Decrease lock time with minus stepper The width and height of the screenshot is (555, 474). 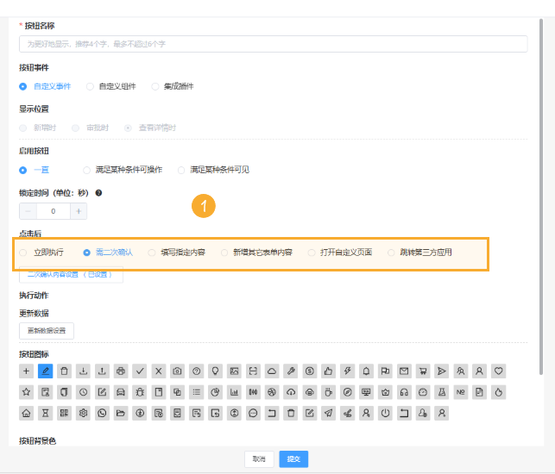[28, 211]
